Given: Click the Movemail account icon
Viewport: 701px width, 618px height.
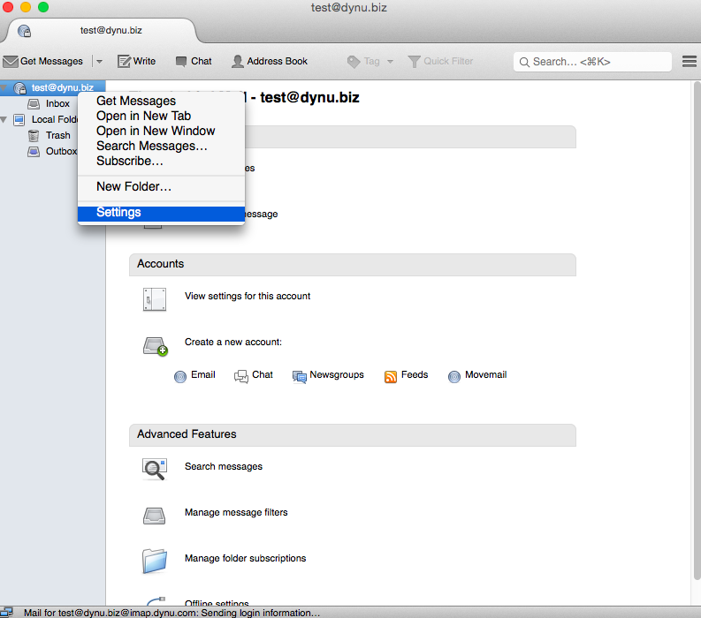Looking at the screenshot, I should pos(454,376).
